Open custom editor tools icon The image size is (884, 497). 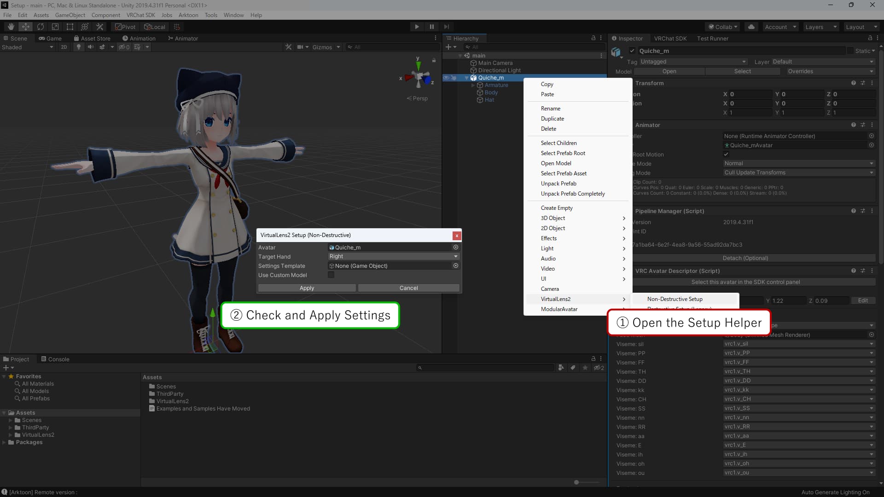(99, 27)
